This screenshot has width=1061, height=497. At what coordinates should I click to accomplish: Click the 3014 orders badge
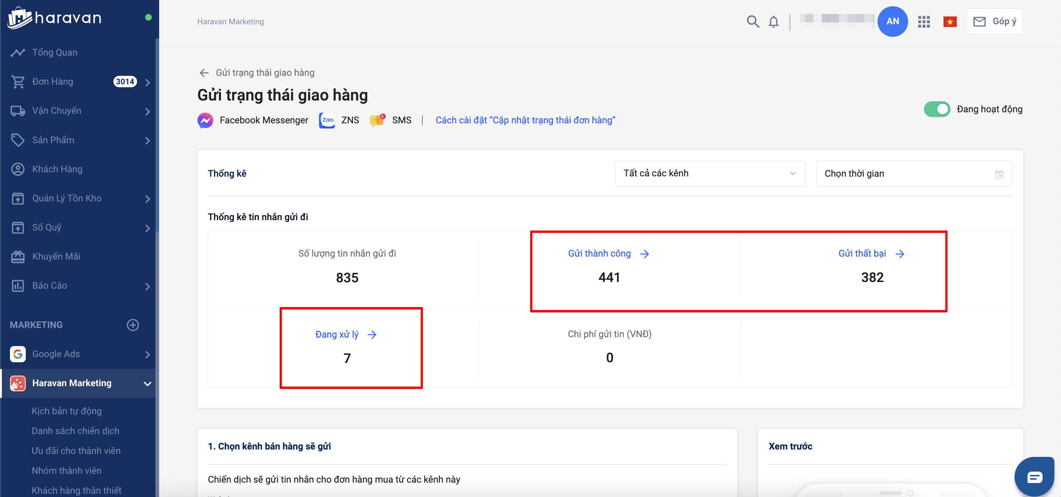[125, 81]
